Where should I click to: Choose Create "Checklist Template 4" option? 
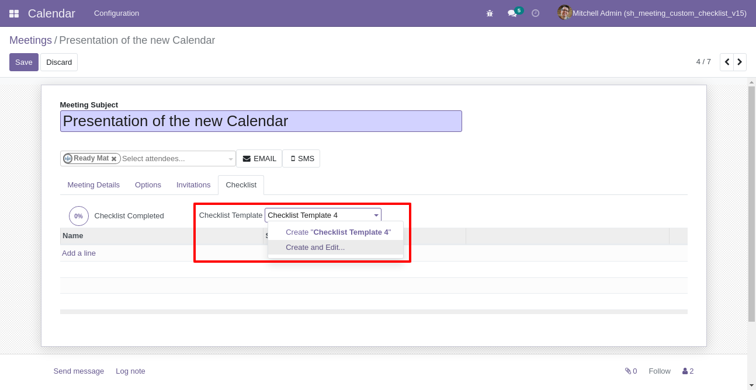(338, 232)
